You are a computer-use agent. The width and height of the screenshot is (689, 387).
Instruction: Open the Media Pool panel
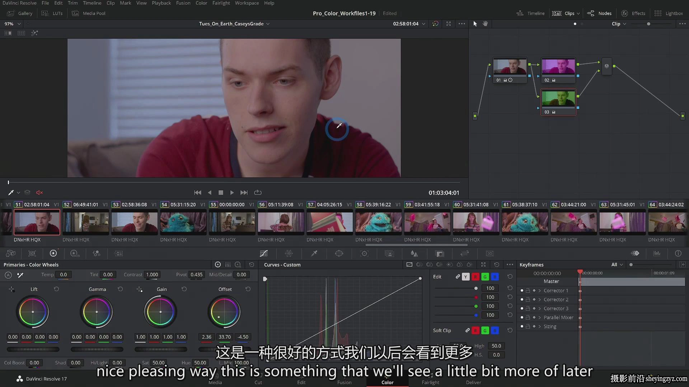pos(89,13)
